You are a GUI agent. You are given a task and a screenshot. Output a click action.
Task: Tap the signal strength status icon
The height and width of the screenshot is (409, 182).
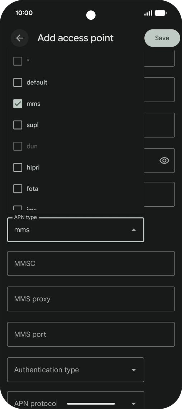click(x=148, y=13)
